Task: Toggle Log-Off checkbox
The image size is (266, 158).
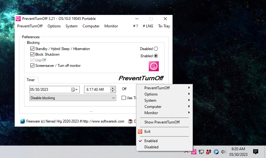Action: 32,60
